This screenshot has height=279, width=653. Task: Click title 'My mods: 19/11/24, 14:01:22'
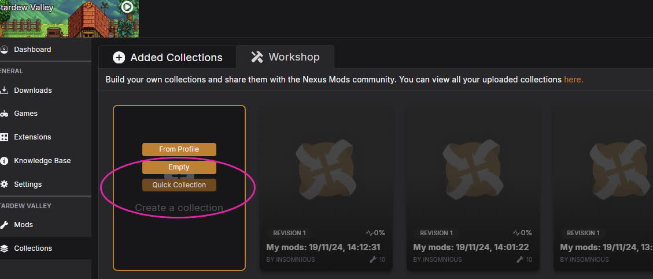(x=471, y=247)
